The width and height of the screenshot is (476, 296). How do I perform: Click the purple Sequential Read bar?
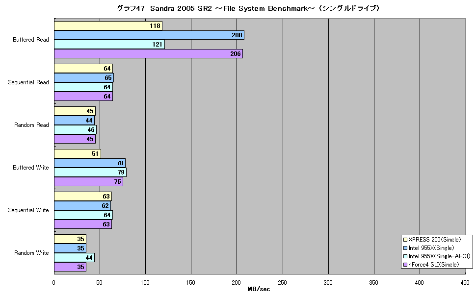pos(83,97)
